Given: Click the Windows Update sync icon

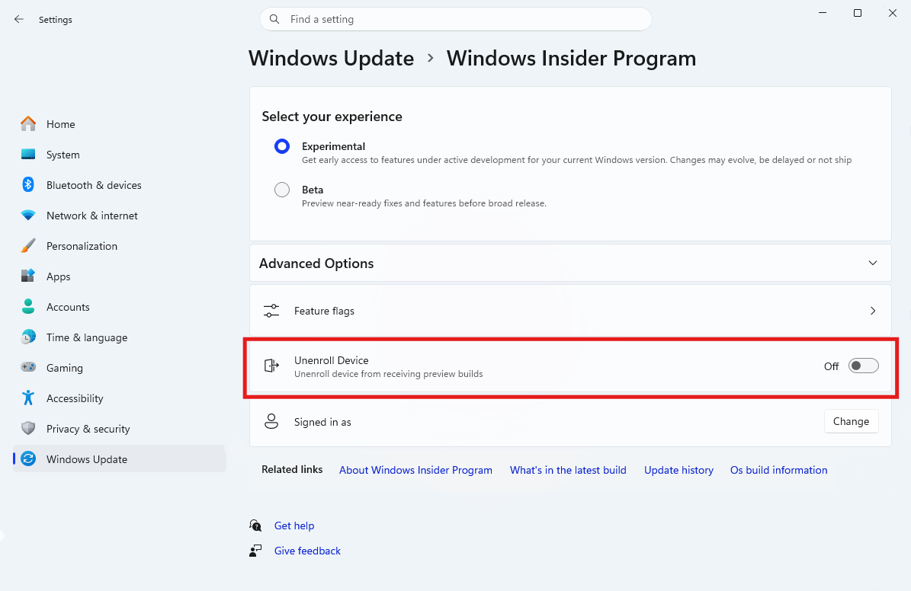Looking at the screenshot, I should coord(28,458).
